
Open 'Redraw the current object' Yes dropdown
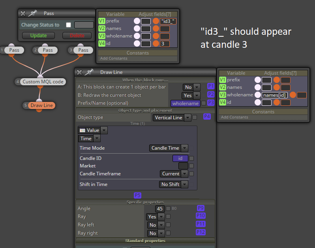(x=191, y=96)
